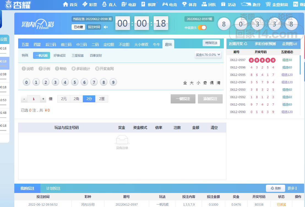Open the 帮助 help icon
Image resolution: width=305 pixels, height=207 pixels.
[57, 69]
